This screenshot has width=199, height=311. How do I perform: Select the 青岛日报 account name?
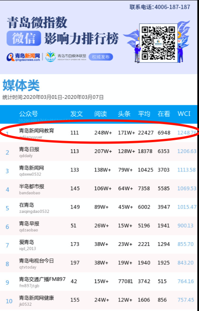[x=29, y=149]
